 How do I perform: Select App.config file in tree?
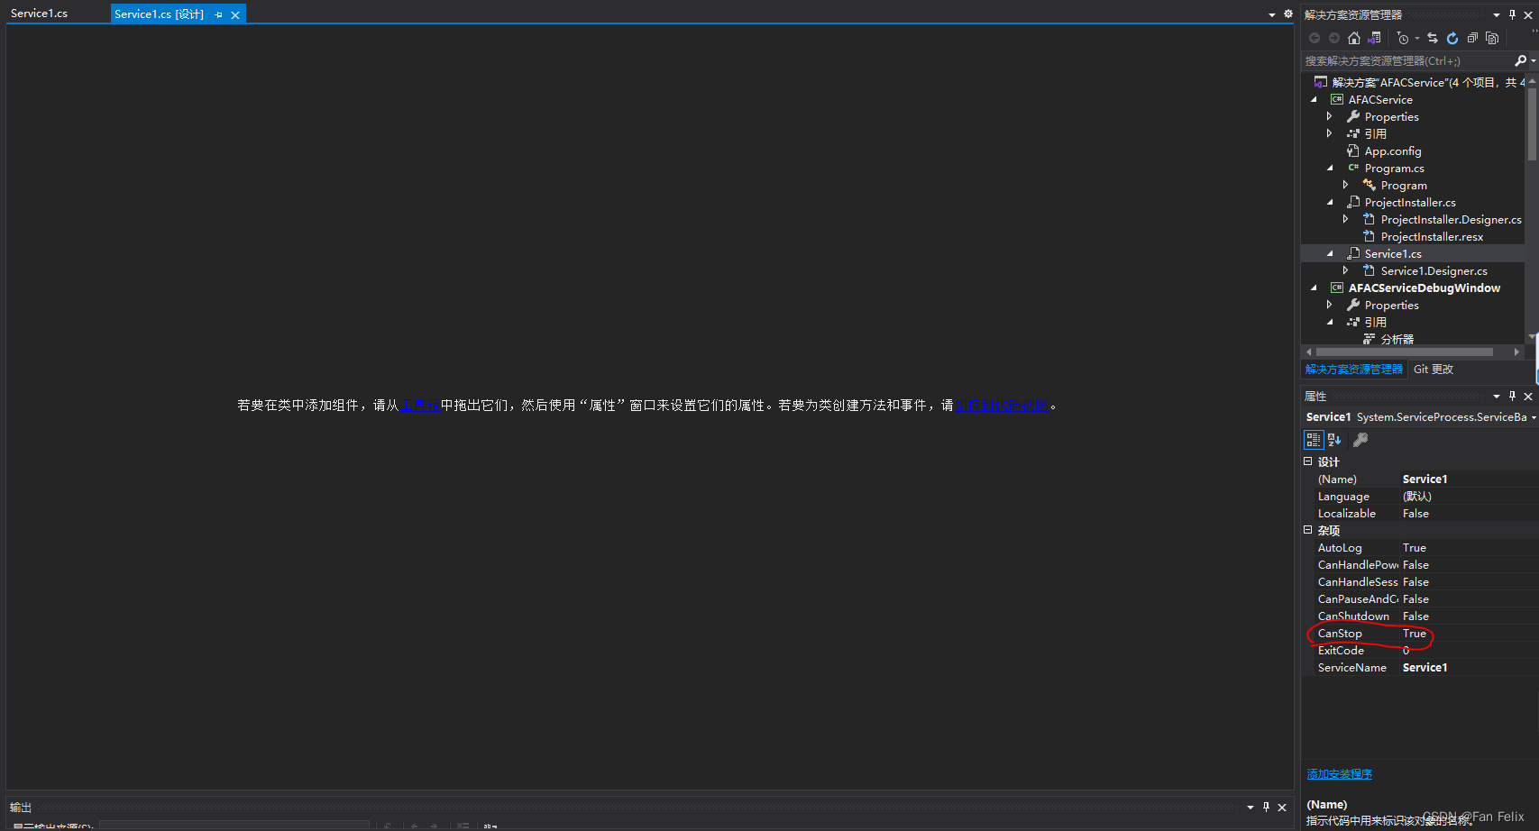1393,151
